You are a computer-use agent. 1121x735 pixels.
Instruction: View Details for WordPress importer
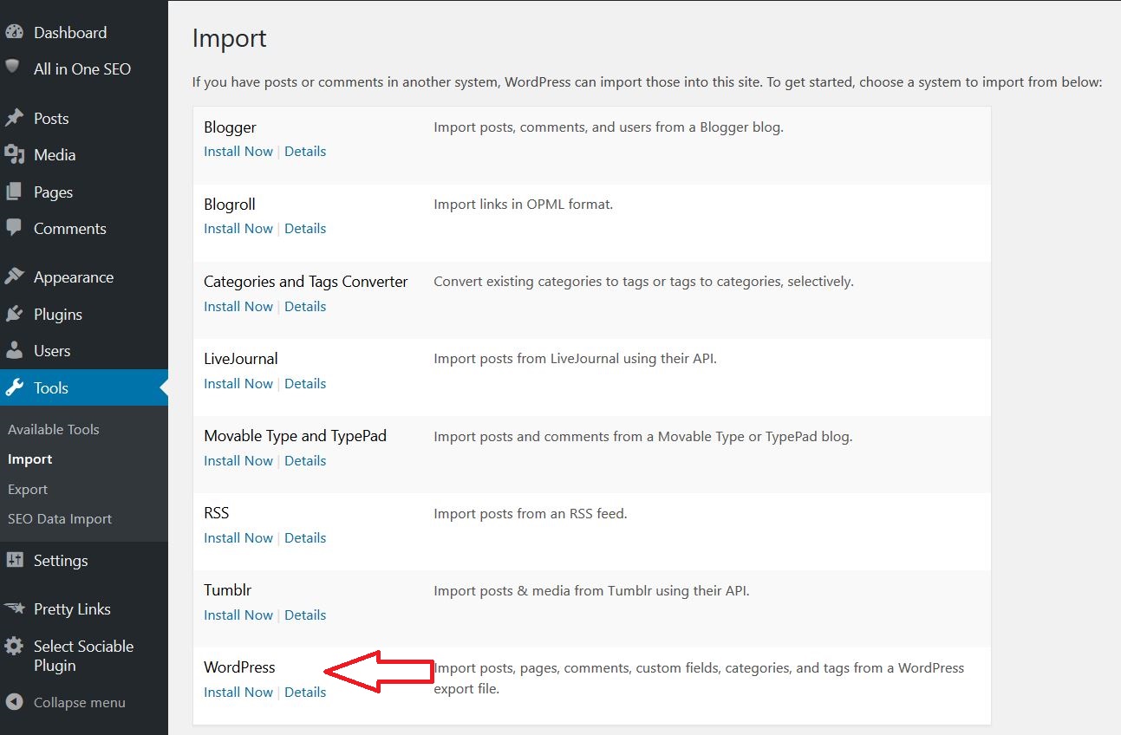305,692
